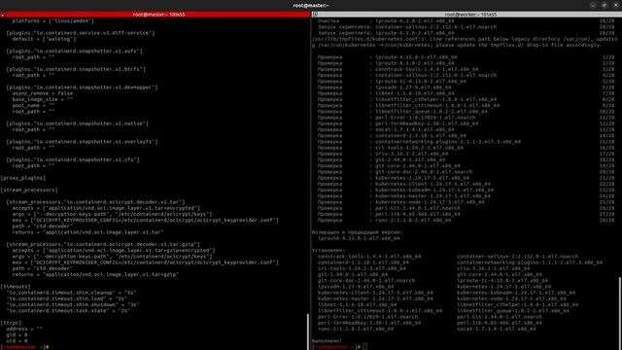Click the Проверка row numbered 23/28 for kubernetes-kubeadm

(466, 191)
